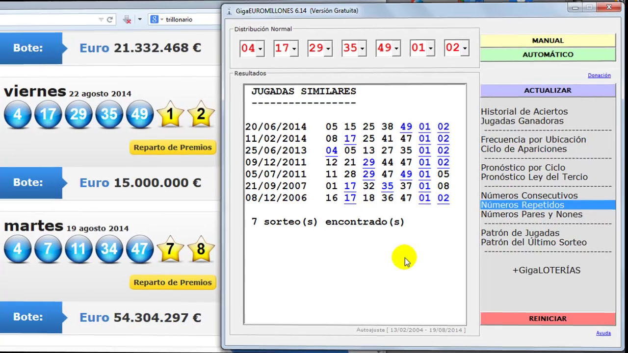Open Reparto de Premios for martes draw

pyautogui.click(x=173, y=282)
